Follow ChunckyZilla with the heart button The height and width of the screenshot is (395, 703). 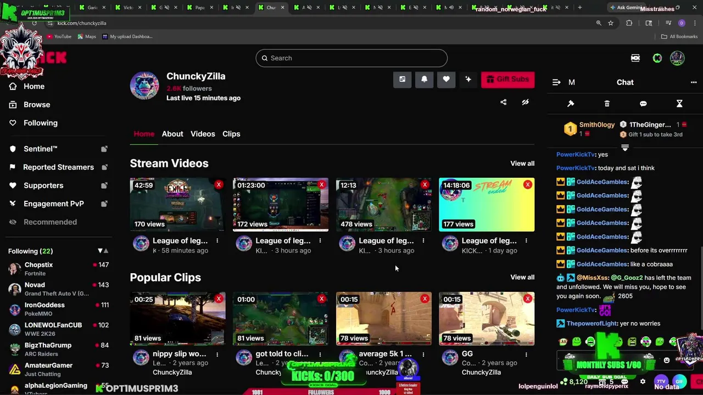(x=446, y=80)
